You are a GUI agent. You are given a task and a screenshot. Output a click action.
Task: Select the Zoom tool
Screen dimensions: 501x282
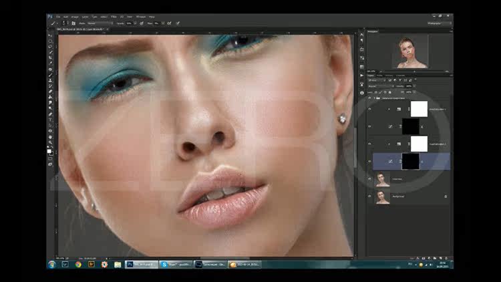(x=50, y=142)
